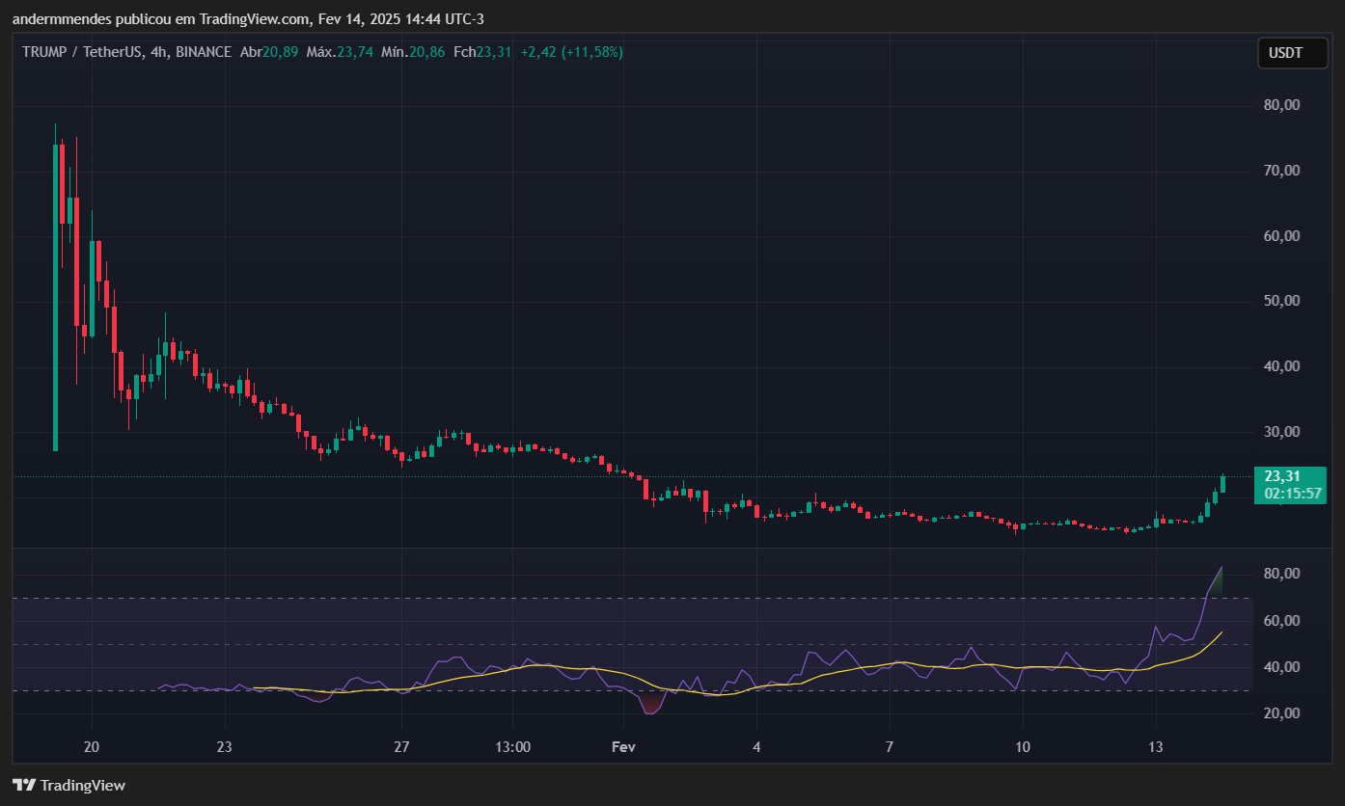Click the RSI 60,00 axis label
1345x806 pixels.
1282,621
